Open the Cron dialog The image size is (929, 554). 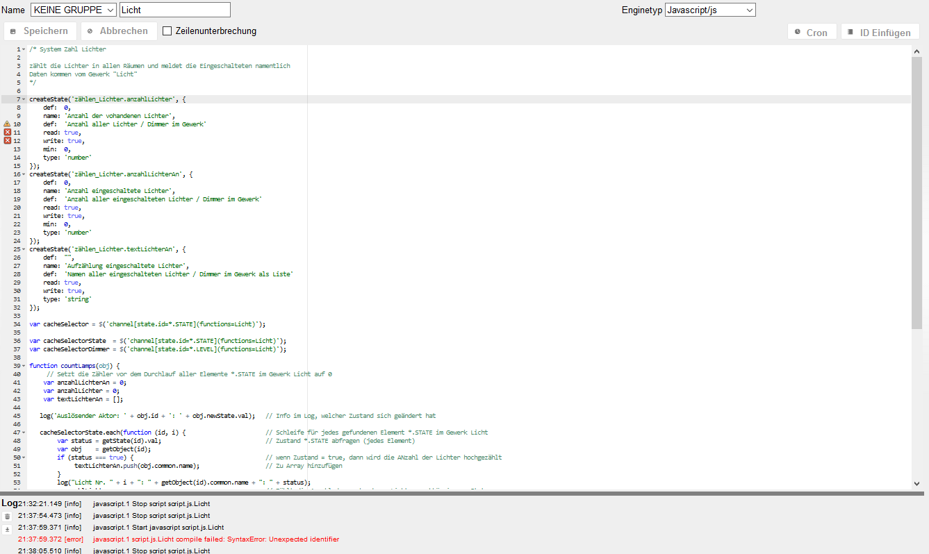tap(812, 33)
